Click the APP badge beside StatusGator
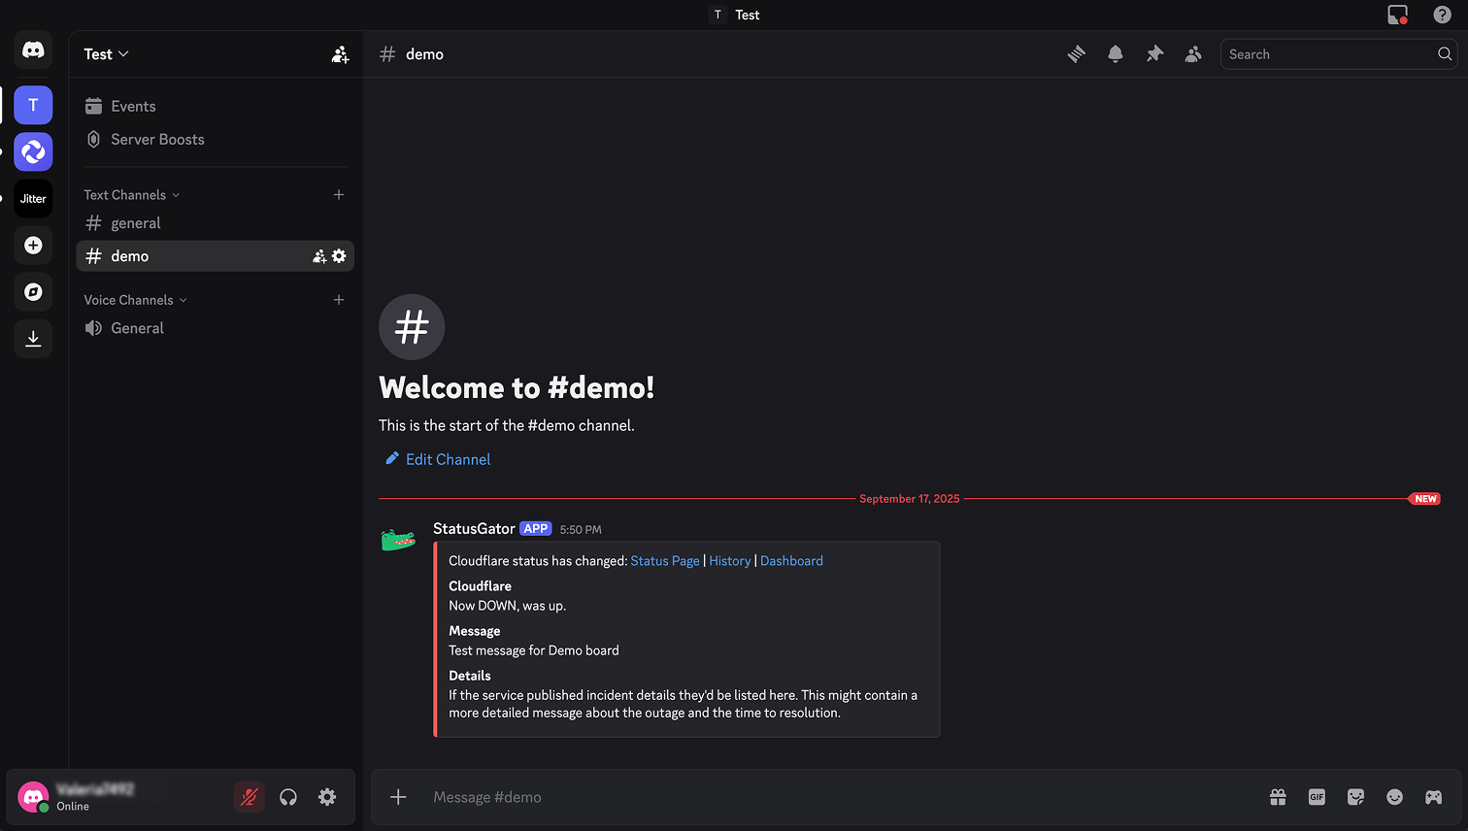 click(535, 529)
